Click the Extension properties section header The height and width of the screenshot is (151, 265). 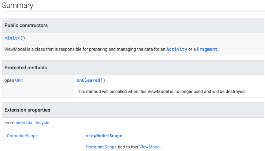tap(27, 110)
